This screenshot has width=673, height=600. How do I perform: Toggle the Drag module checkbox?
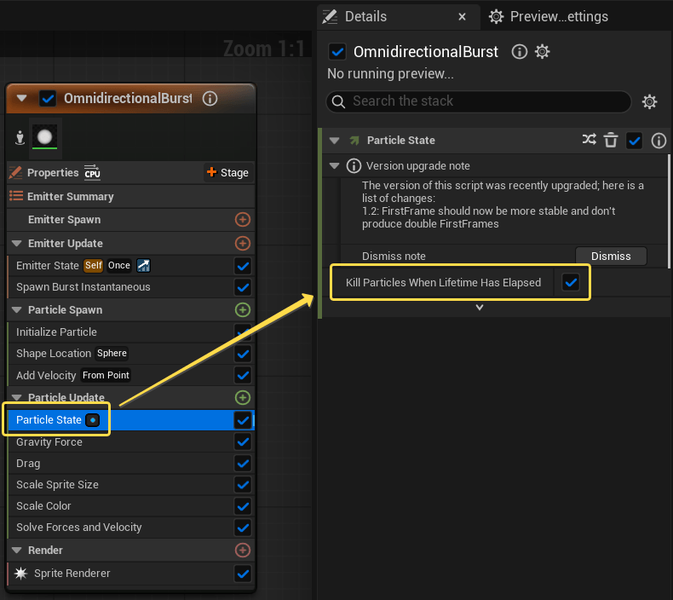pos(243,464)
